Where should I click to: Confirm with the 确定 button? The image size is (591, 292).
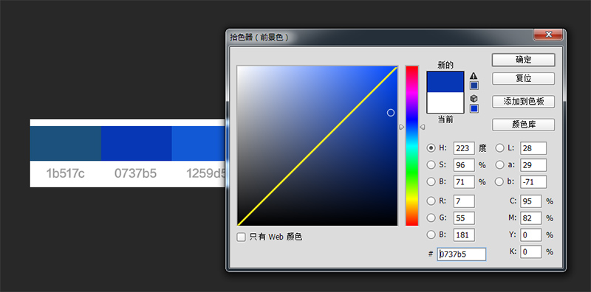tap(523, 60)
